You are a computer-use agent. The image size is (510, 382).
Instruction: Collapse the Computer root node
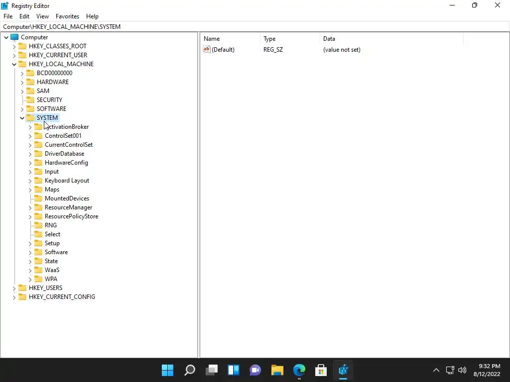(6, 37)
